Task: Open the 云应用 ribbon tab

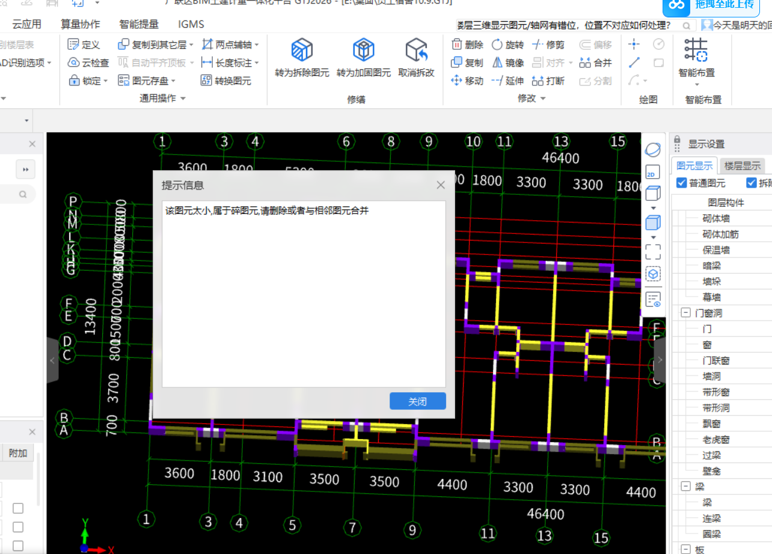Action: tap(27, 24)
